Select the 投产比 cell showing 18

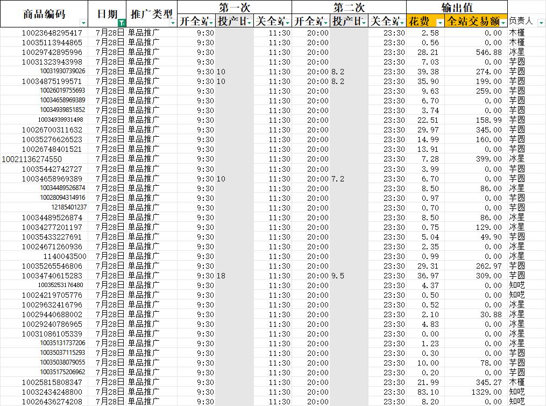coord(235,276)
